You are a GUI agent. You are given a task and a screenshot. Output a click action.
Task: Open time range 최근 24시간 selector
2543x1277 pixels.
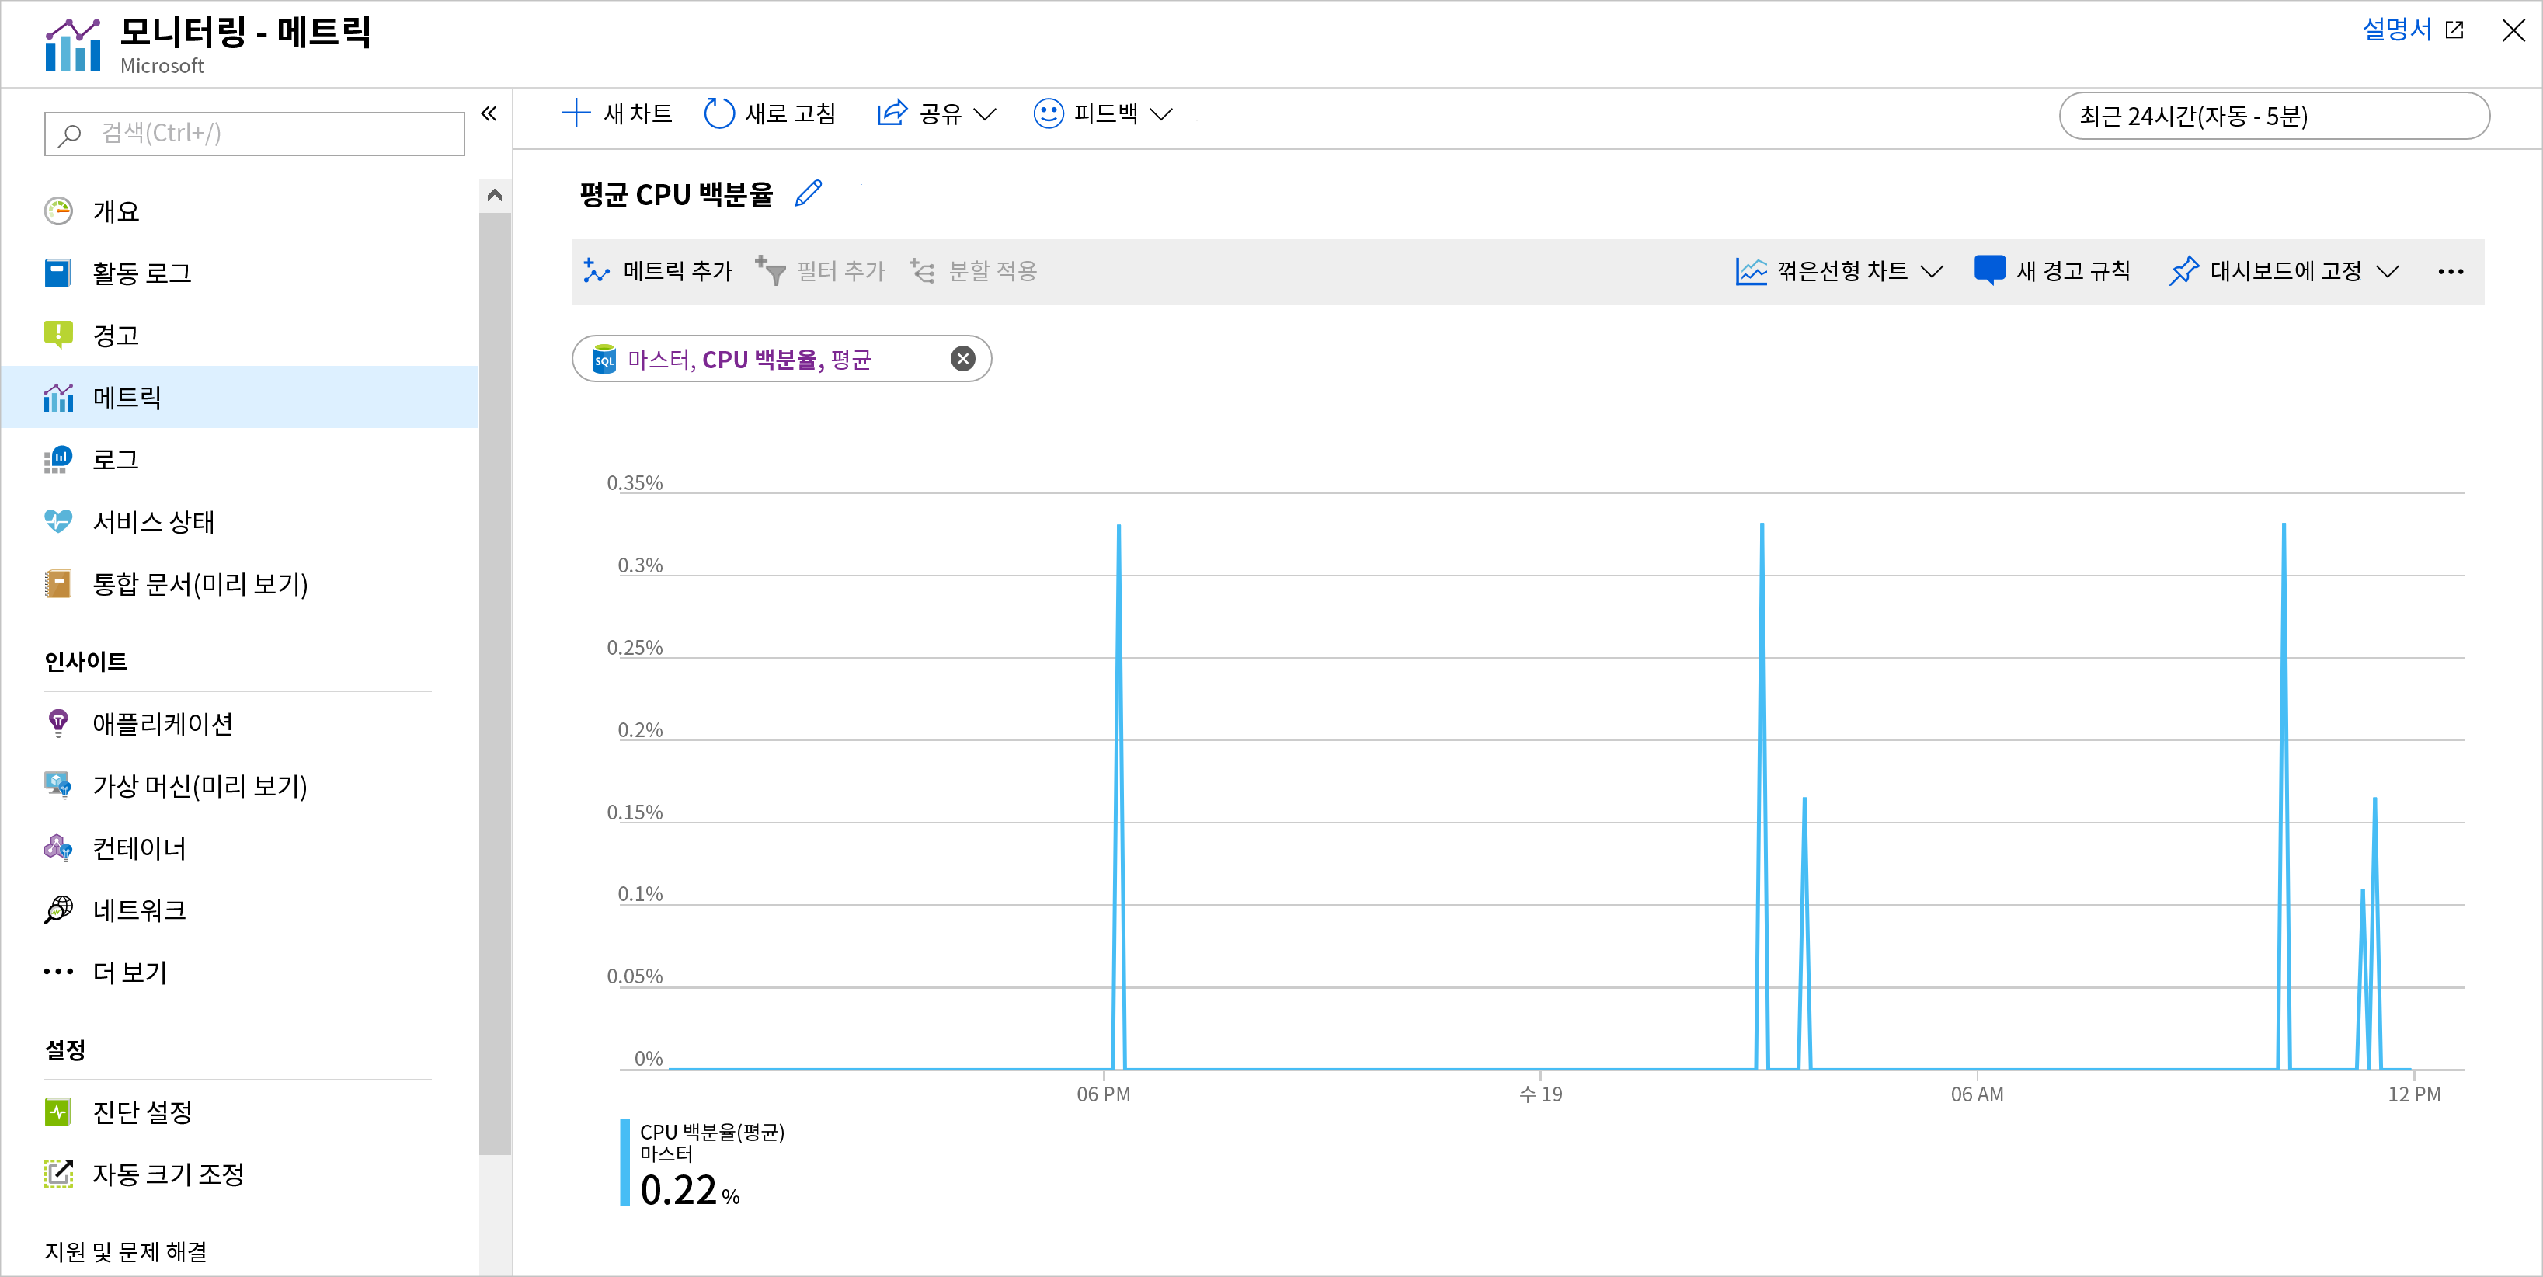point(2273,117)
